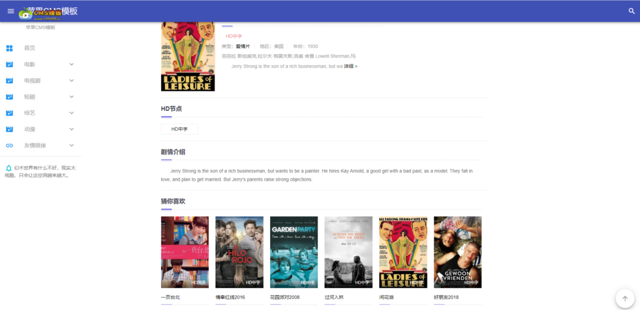Viewport: 640px width, 310px height.
Task: Click the Ladies of Leisure main poster
Action: pos(187,56)
